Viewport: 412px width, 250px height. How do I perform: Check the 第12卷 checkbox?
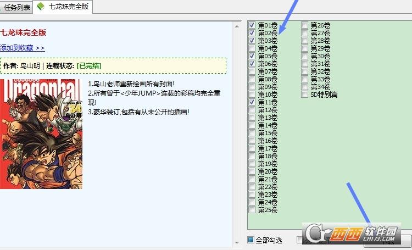click(252, 110)
